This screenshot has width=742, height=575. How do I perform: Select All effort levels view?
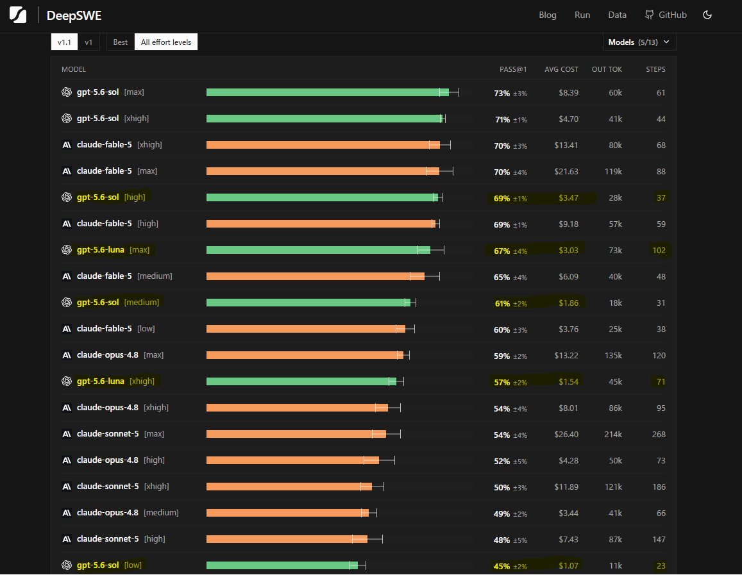(166, 42)
